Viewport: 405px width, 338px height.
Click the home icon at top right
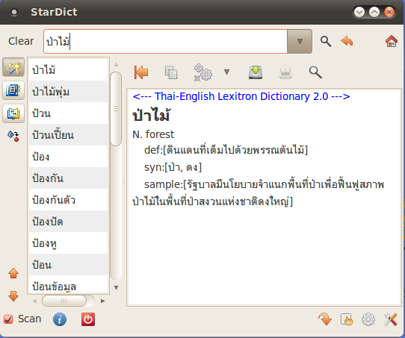tap(392, 41)
